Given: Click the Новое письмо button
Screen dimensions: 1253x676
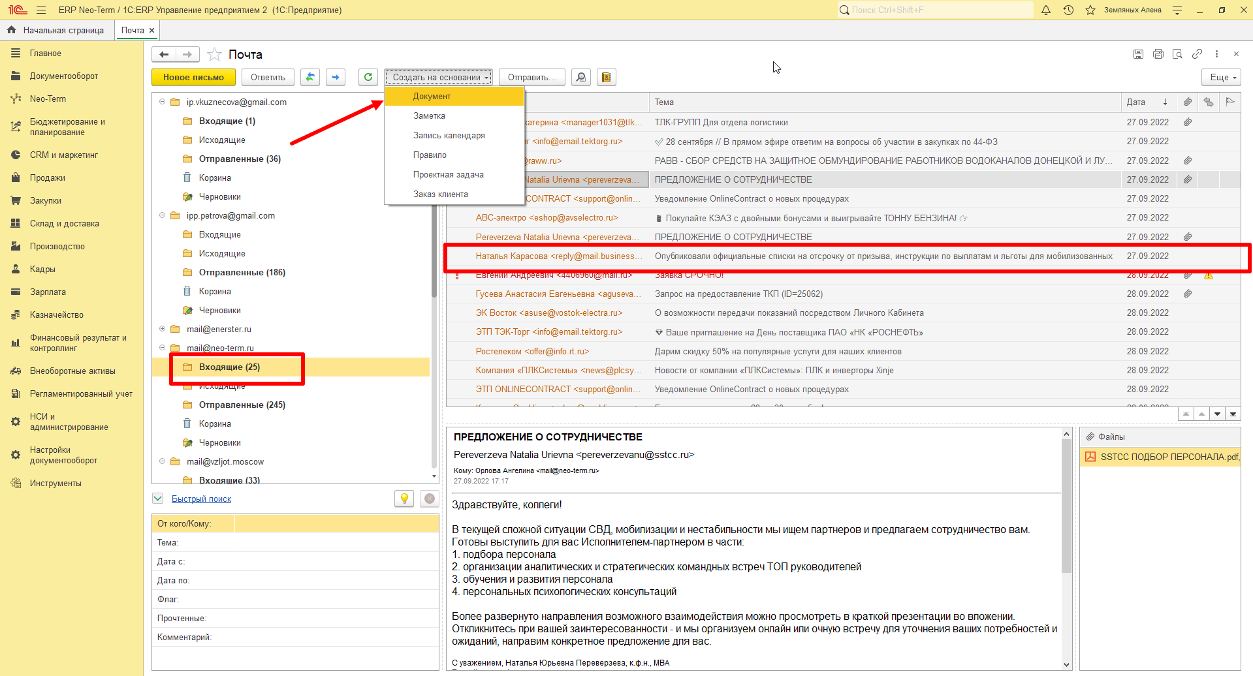Looking at the screenshot, I should tap(193, 77).
